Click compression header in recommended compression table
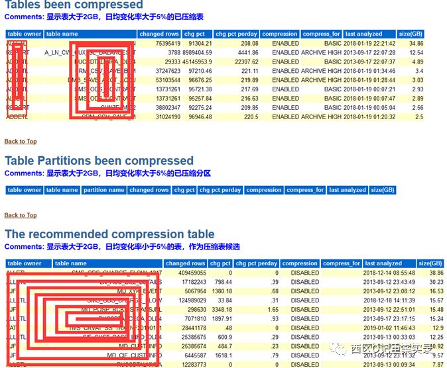 tap(300, 263)
